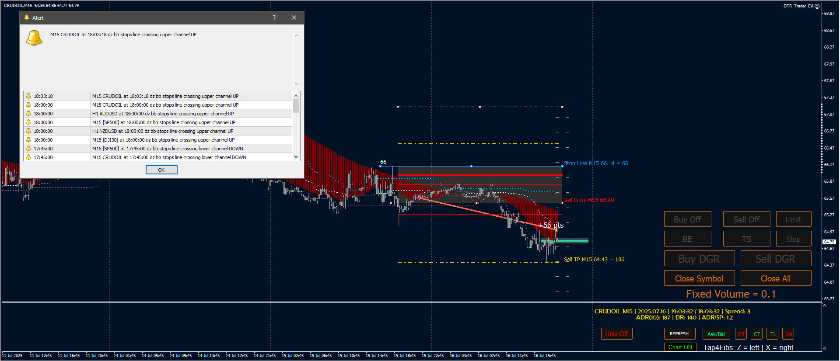
Task: Toggle the Sell Off button
Action: pos(746,219)
